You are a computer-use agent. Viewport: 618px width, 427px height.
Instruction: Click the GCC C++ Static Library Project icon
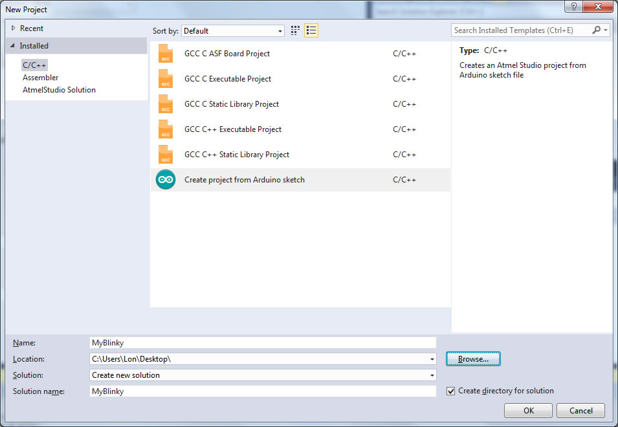(166, 155)
